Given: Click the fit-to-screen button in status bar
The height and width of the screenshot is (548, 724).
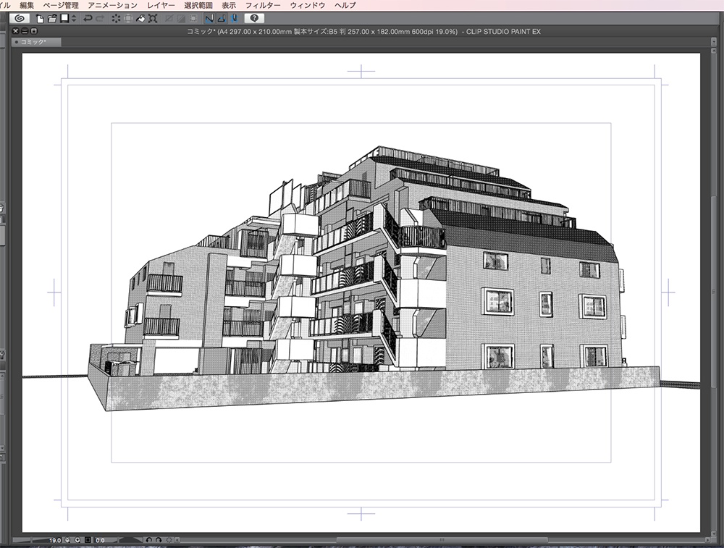Looking at the screenshot, I should click(x=87, y=539).
